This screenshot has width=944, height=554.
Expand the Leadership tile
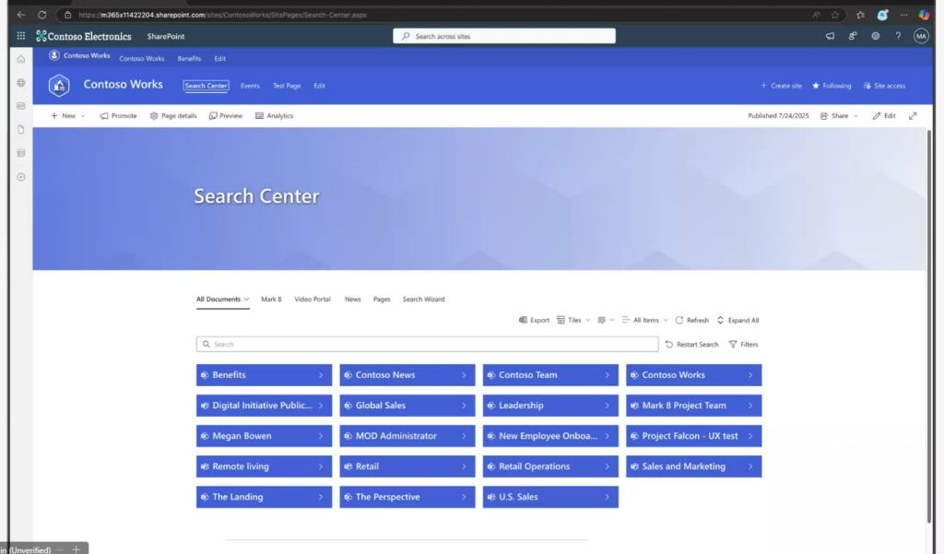click(607, 406)
